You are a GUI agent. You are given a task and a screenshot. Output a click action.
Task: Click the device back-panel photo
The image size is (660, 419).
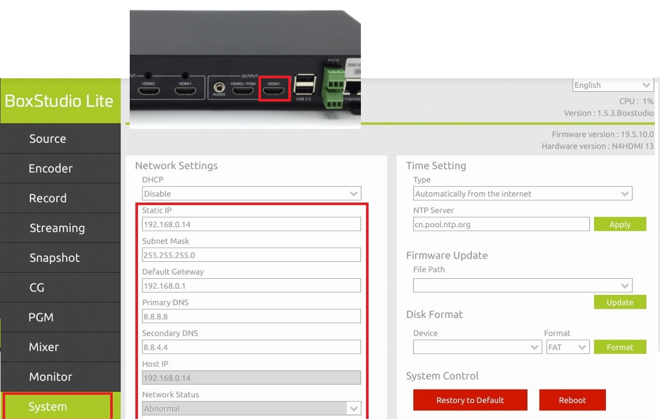[245, 69]
